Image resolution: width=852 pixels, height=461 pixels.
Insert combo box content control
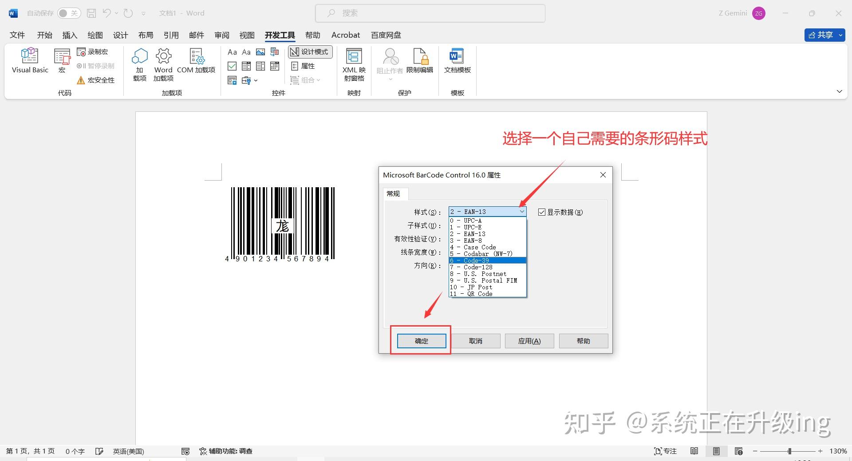click(246, 66)
